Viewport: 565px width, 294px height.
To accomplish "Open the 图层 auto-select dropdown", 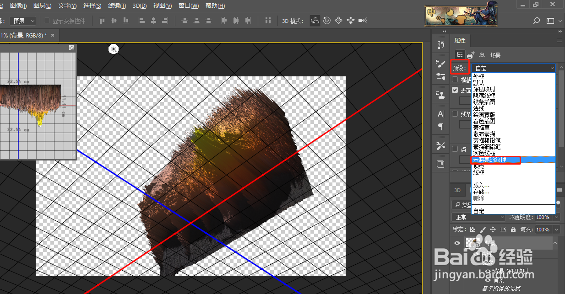I will [x=23, y=21].
